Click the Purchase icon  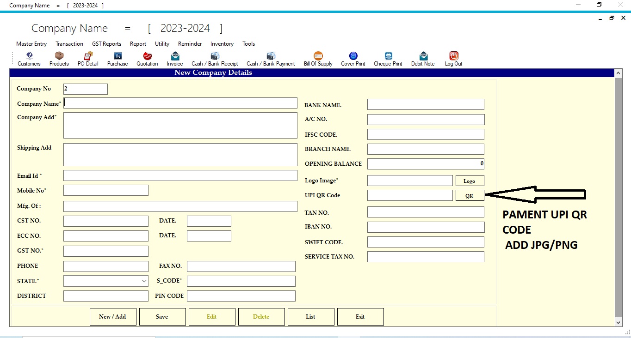click(x=117, y=59)
